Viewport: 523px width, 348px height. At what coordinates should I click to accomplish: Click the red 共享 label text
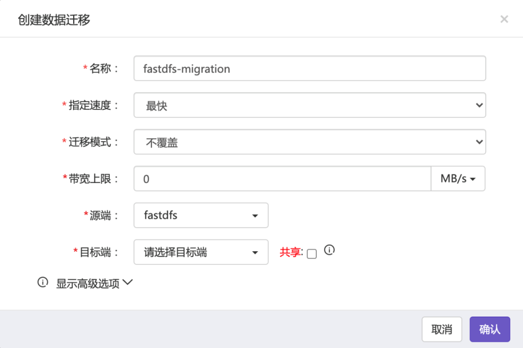[x=291, y=253]
